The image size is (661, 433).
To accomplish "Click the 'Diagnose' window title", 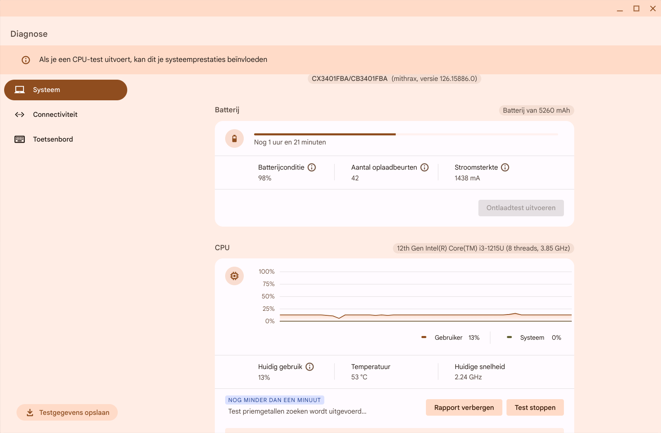I will (29, 34).
